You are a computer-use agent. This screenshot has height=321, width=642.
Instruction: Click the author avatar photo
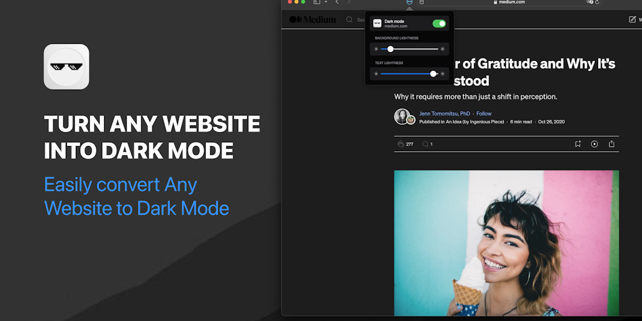[402, 116]
